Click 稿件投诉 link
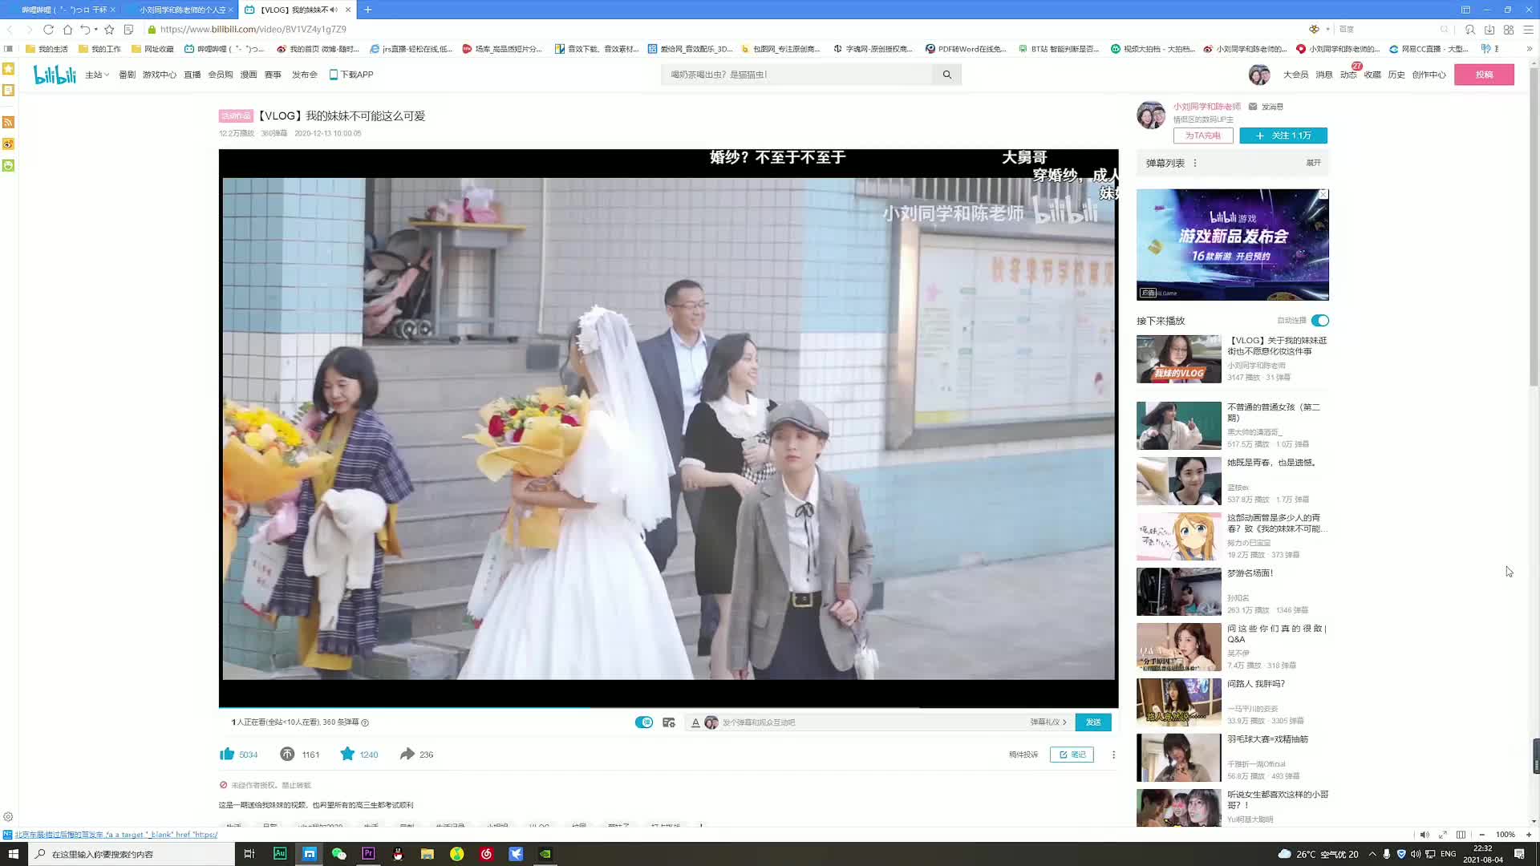 click(x=1023, y=755)
